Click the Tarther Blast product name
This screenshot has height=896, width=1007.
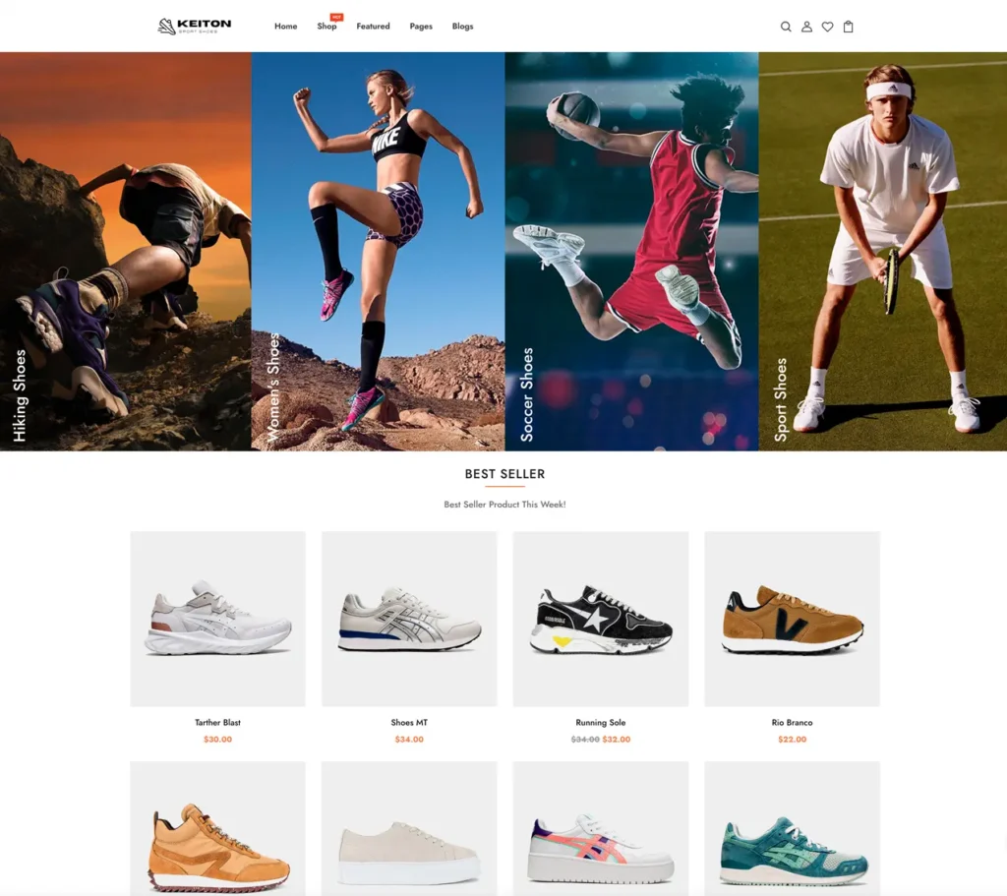(217, 723)
